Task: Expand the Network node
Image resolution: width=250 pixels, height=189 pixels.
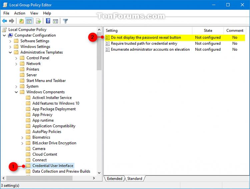Action: coord(16,64)
